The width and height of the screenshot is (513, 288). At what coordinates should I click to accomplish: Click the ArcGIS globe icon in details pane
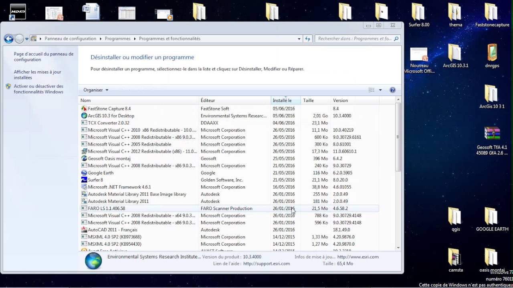pyautogui.click(x=93, y=261)
